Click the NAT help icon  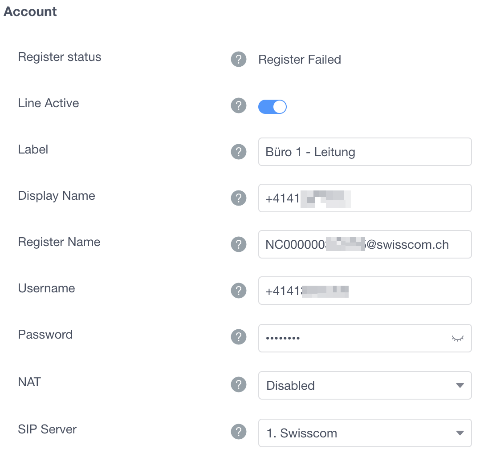239,385
